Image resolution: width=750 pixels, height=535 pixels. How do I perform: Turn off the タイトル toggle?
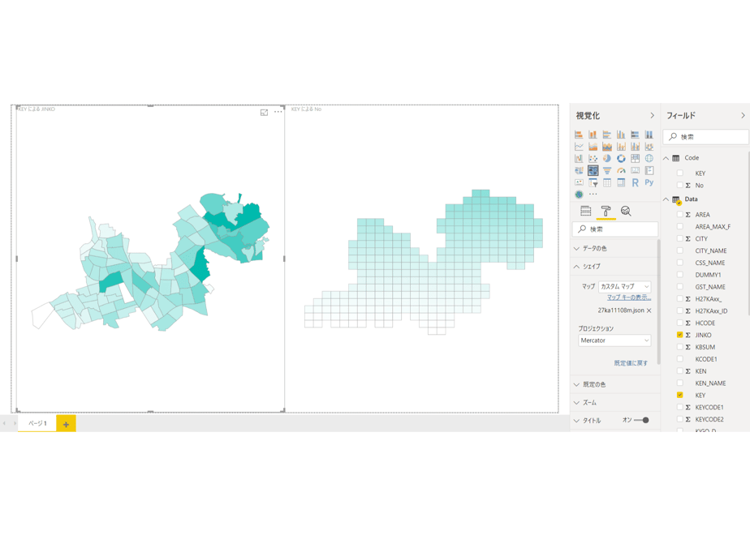coord(641,421)
